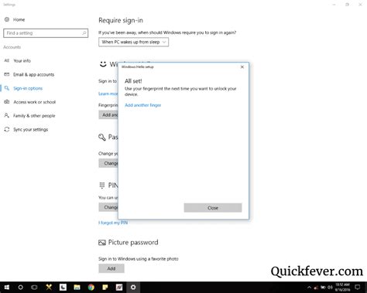Viewport: 367px width, 293px height.
Task: Open Action Center notifications icon
Action: point(358,287)
